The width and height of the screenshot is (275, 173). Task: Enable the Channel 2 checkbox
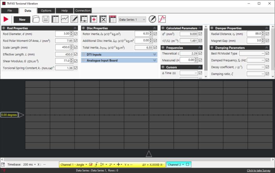(187, 164)
